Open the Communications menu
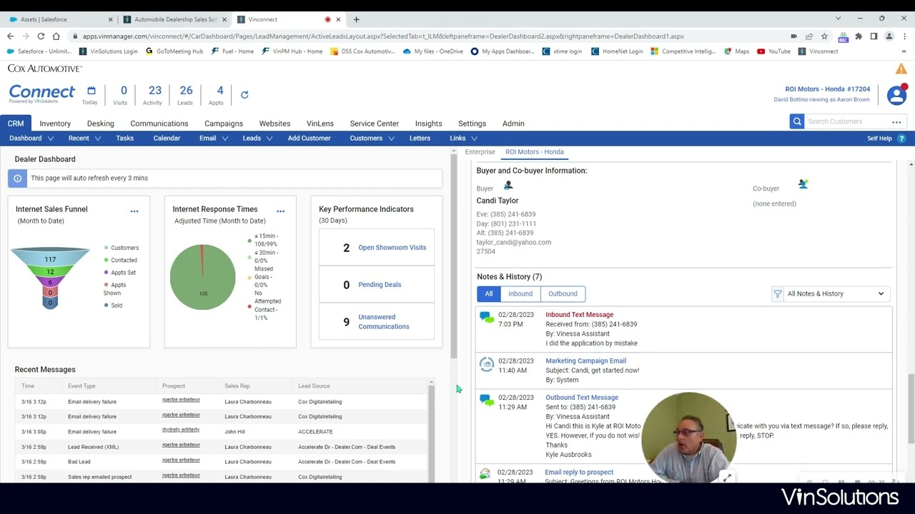 pos(159,124)
